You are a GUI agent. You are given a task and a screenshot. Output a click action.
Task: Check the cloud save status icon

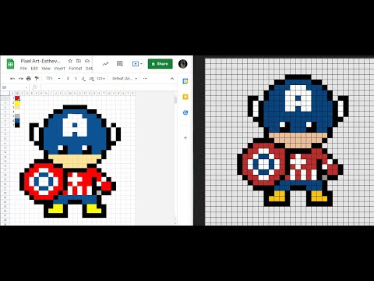click(x=87, y=61)
